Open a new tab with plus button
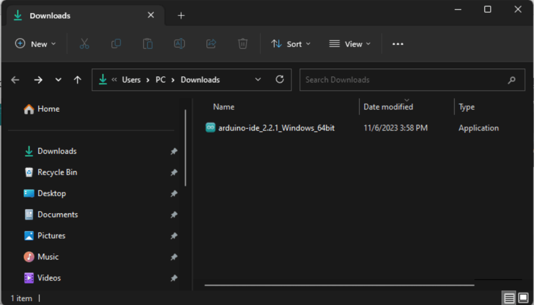This screenshot has height=305, width=535. click(x=181, y=16)
